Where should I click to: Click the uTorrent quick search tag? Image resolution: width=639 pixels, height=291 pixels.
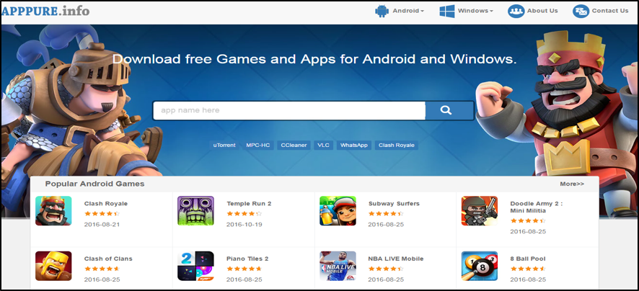[224, 145]
